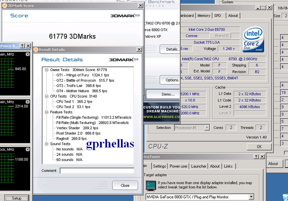Collapse the Game Tests tree node
This screenshot has height=201, width=288.
click(x=46, y=70)
